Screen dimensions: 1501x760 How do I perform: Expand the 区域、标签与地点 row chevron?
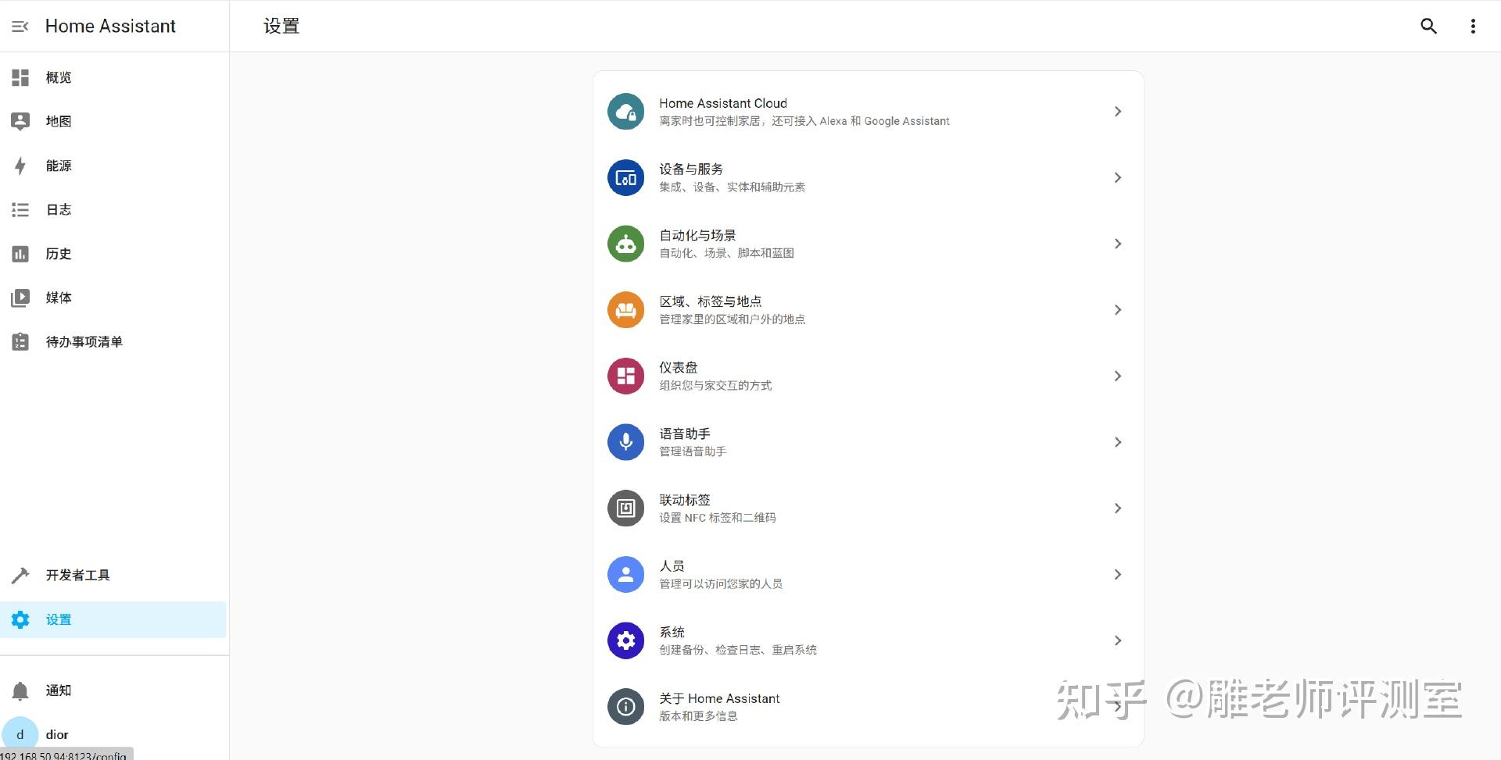click(x=1118, y=310)
